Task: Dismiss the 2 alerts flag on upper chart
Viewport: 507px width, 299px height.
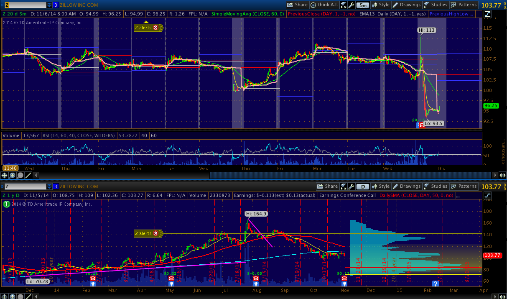Action: coord(156,28)
